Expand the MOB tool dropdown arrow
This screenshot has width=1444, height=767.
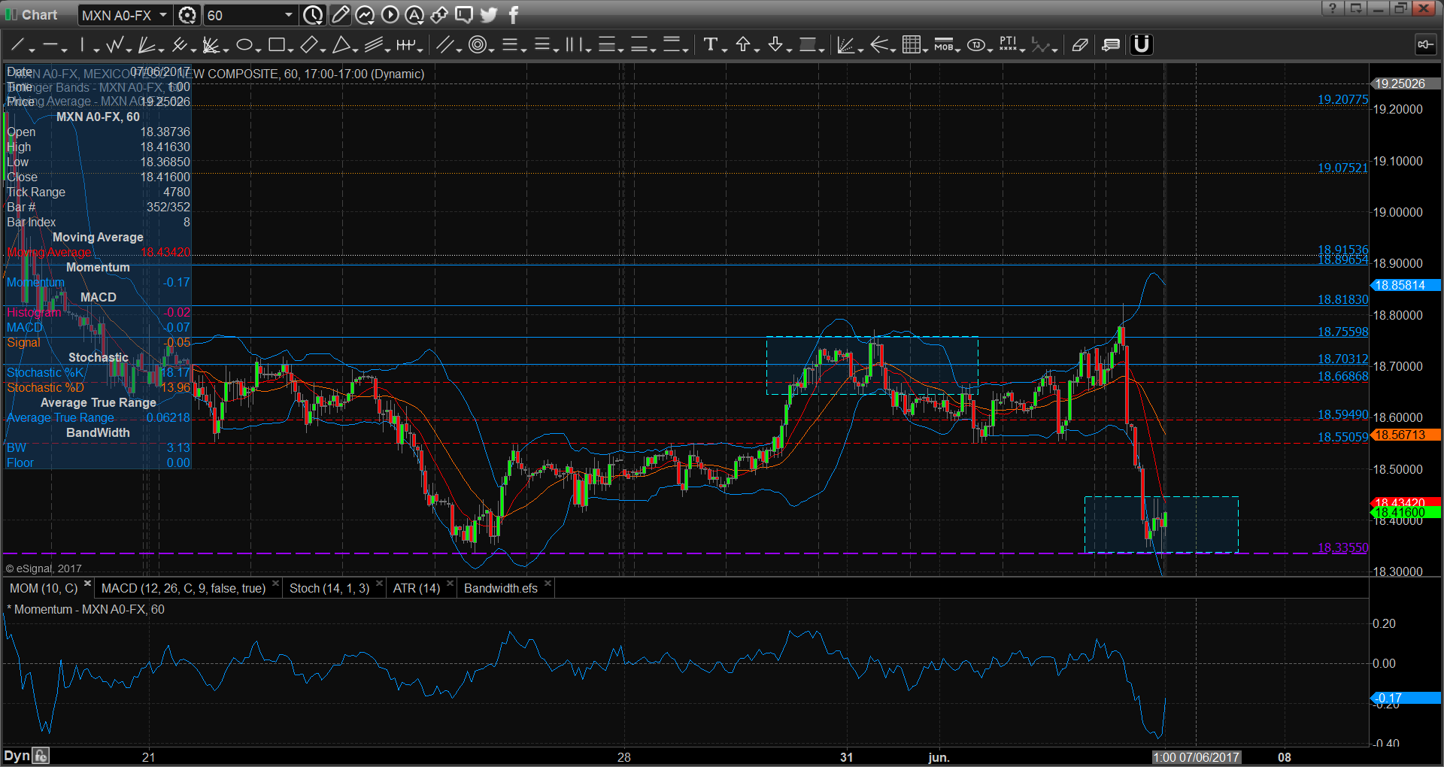pyautogui.click(x=958, y=50)
